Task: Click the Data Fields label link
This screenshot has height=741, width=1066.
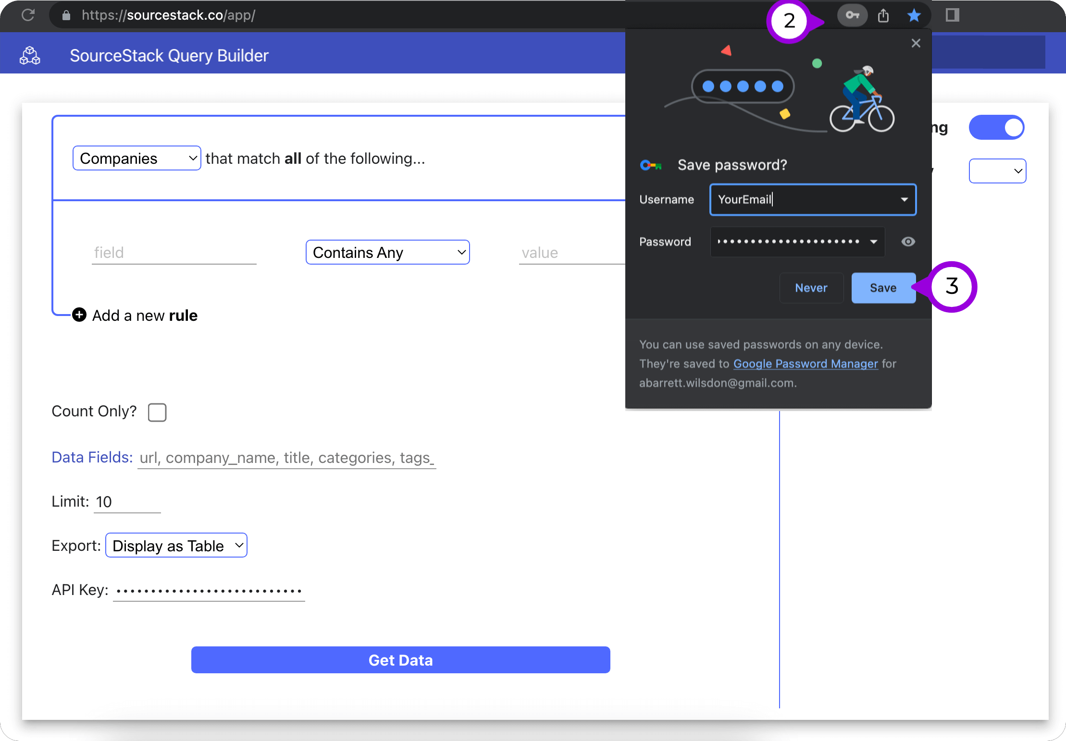Action: [x=92, y=457]
